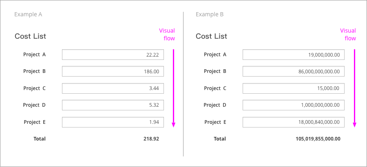This screenshot has height=167, width=367.
Task: Click the total value 105,019,855,000.00
Action: pyautogui.click(x=318, y=139)
